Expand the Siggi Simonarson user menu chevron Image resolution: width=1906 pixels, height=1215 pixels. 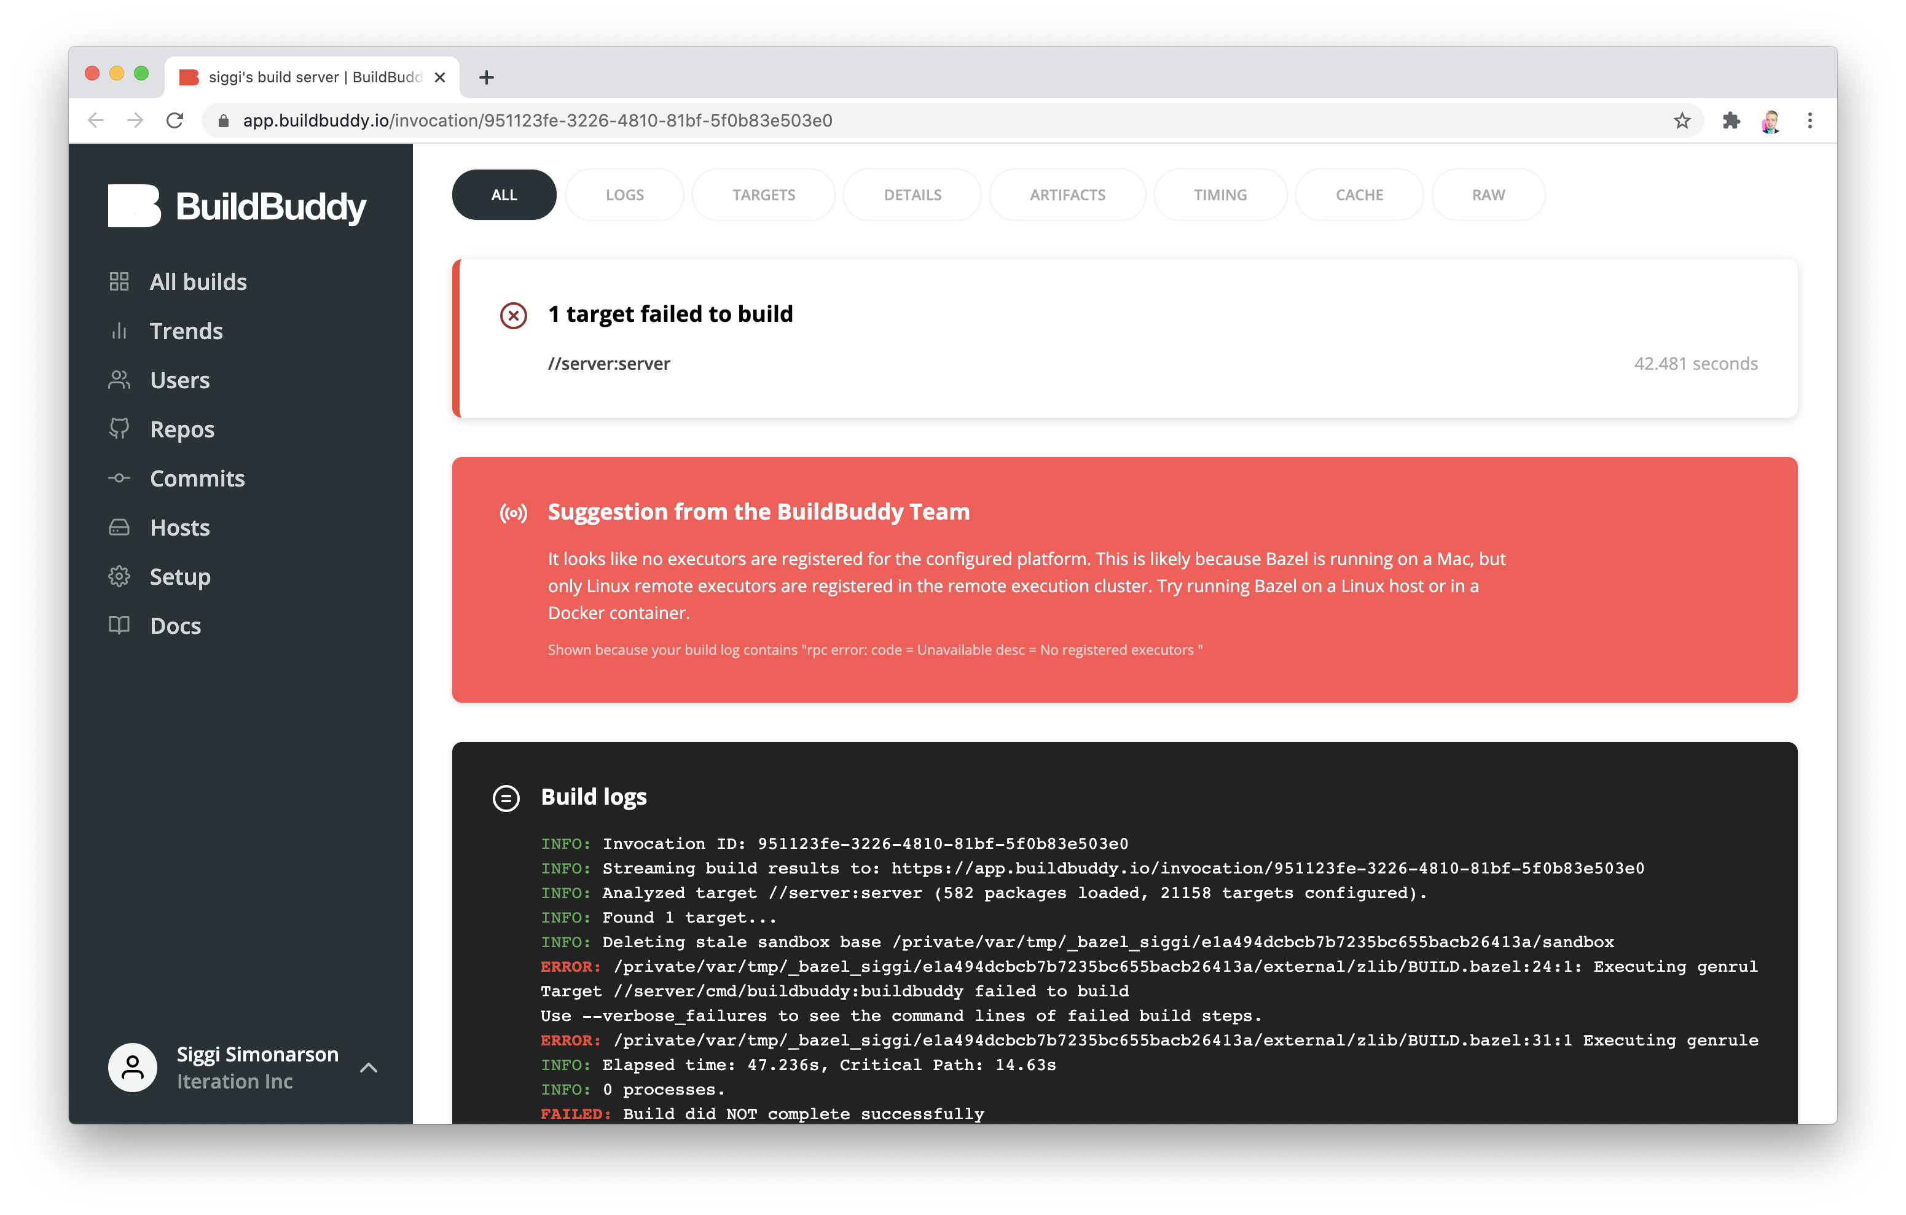pyautogui.click(x=368, y=1068)
